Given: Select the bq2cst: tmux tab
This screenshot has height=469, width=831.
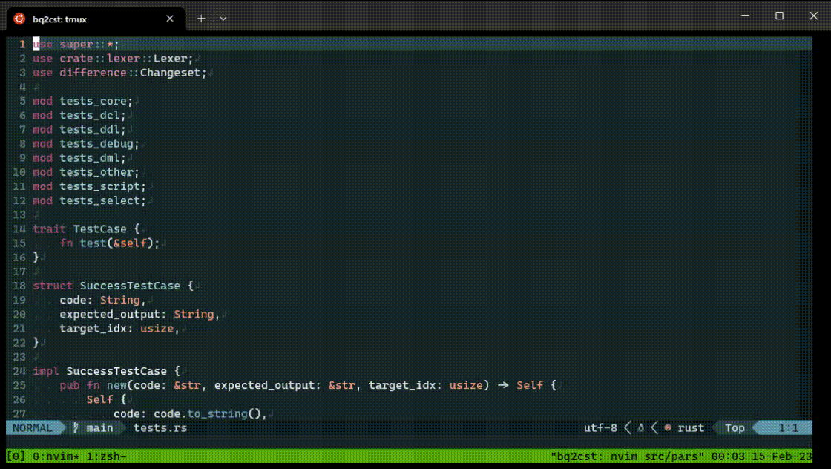Looking at the screenshot, I should coord(96,19).
